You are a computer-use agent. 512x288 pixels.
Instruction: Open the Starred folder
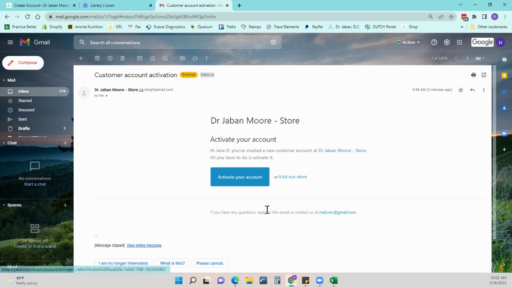[x=34, y=101]
